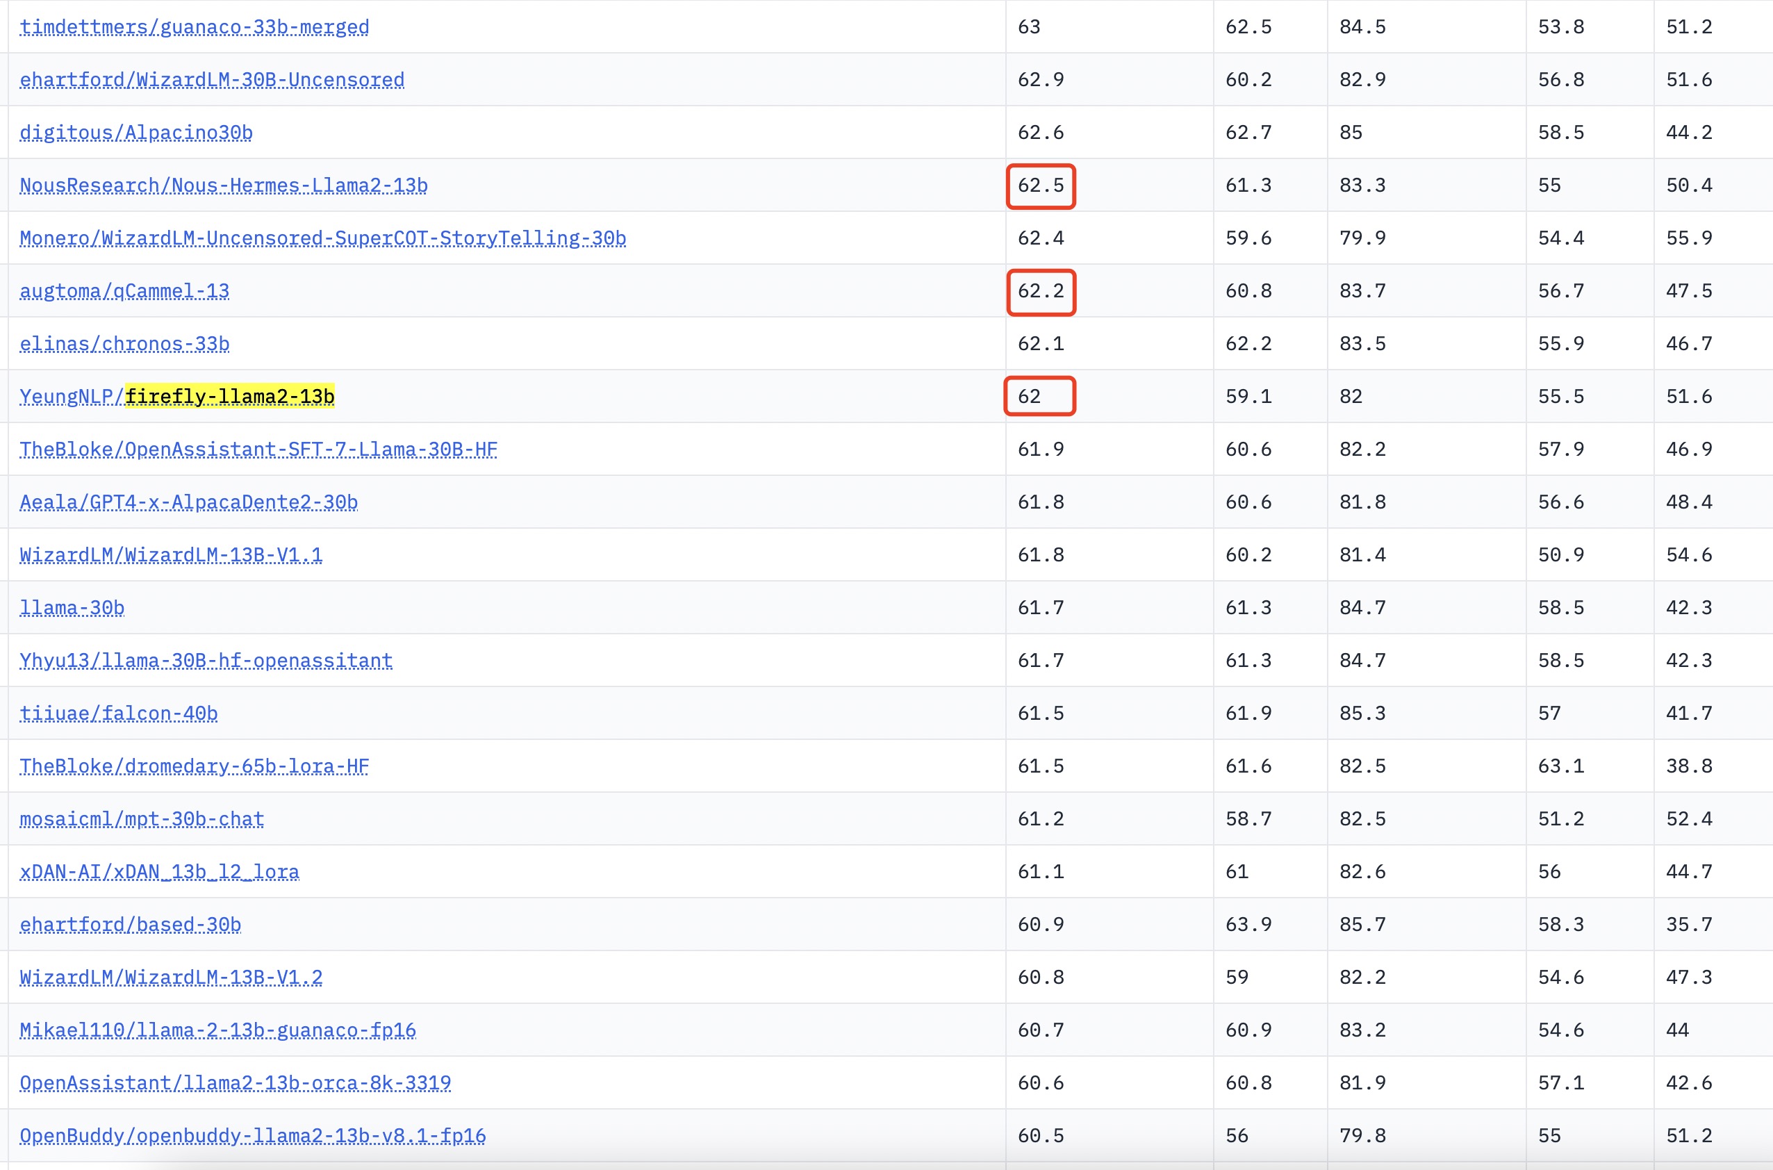The height and width of the screenshot is (1170, 1773).
Task: Click 44.2 in Alpacino30b row
Action: click(x=1690, y=133)
